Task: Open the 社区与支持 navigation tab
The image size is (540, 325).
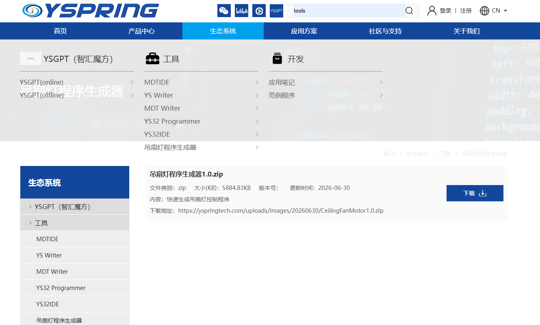Action: (385, 31)
